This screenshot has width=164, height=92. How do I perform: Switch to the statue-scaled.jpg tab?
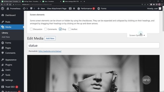click(x=72, y=2)
